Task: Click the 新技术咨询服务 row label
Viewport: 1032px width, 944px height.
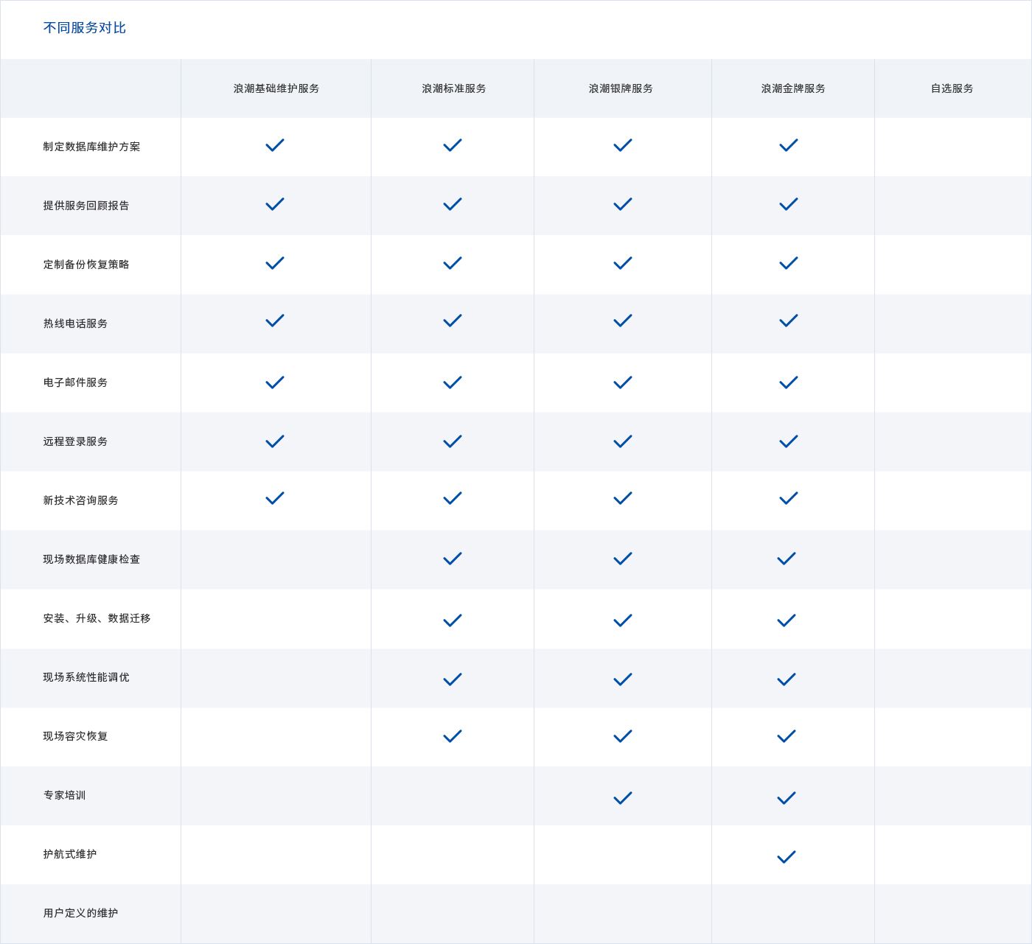Action: [81, 500]
